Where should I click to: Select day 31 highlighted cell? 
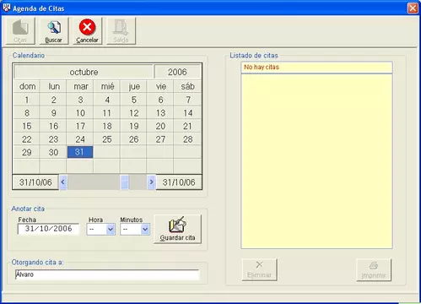click(80, 152)
